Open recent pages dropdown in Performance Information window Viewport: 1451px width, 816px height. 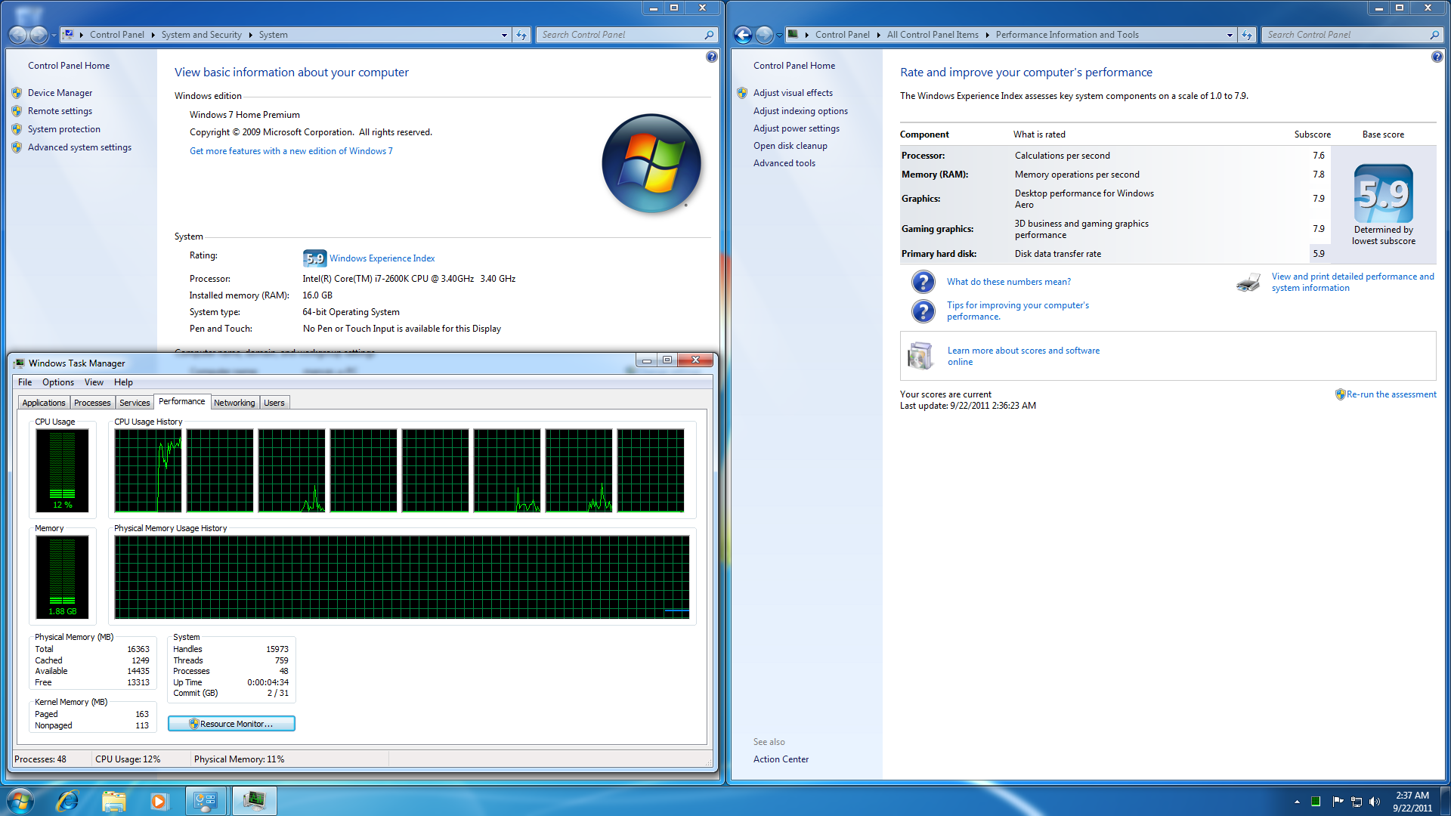[x=779, y=35]
